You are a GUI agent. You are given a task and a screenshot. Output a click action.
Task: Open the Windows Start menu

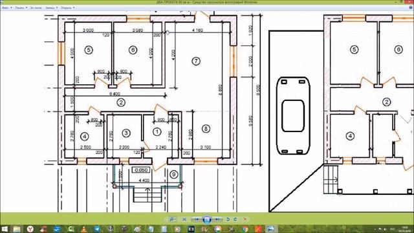point(5,228)
